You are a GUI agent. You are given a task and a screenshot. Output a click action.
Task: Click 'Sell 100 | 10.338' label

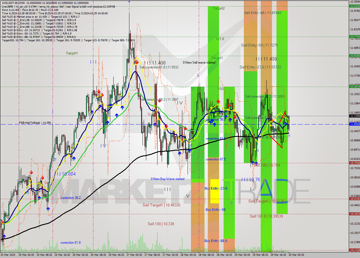161,224
